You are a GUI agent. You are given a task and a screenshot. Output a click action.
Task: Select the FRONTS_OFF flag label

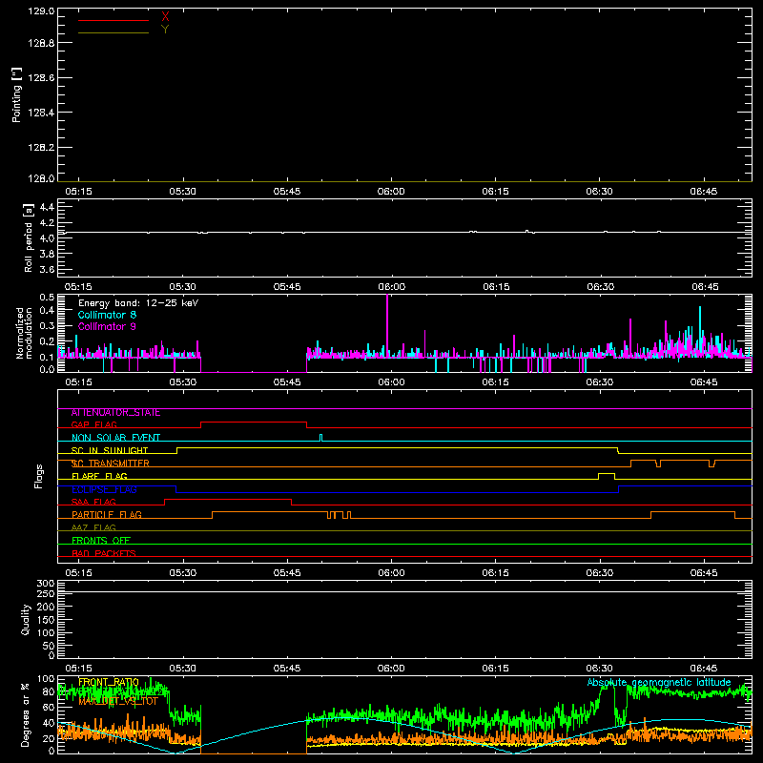pos(101,541)
